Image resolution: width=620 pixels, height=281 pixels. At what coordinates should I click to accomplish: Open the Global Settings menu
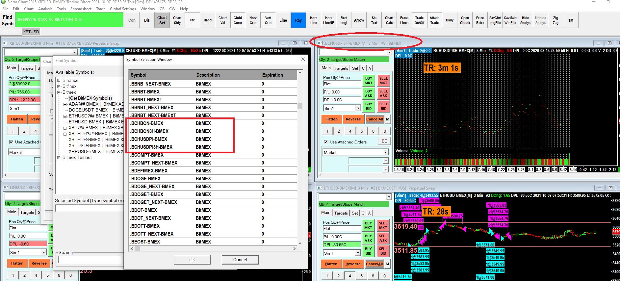click(123, 9)
